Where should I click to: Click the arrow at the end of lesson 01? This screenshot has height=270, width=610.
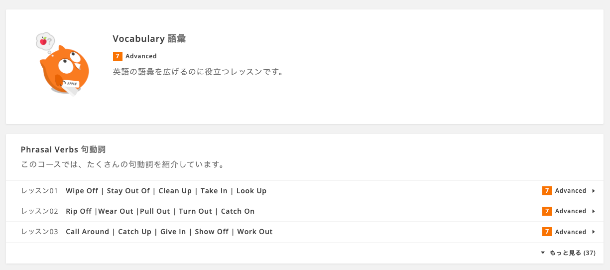tap(593, 191)
